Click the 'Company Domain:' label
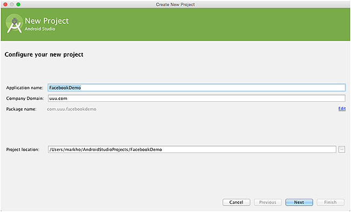 [x=25, y=98]
